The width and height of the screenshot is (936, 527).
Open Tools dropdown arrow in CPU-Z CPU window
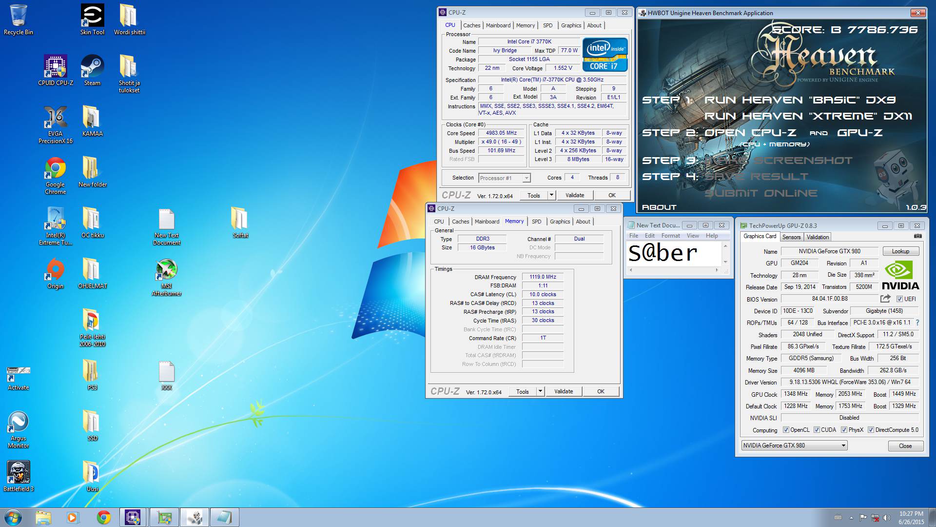551,195
